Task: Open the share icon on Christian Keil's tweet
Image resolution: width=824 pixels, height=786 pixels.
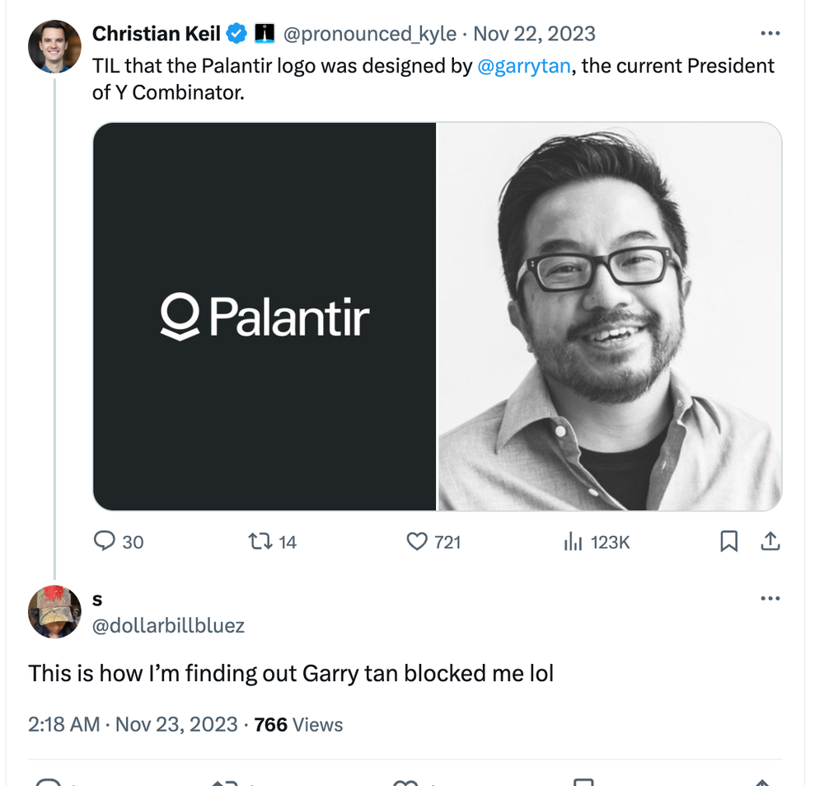Action: pos(770,542)
